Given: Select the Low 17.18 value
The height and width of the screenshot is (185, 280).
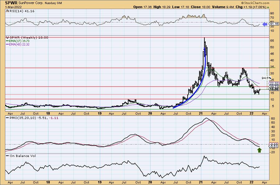Looking at the screenshot, I should click(180, 7).
